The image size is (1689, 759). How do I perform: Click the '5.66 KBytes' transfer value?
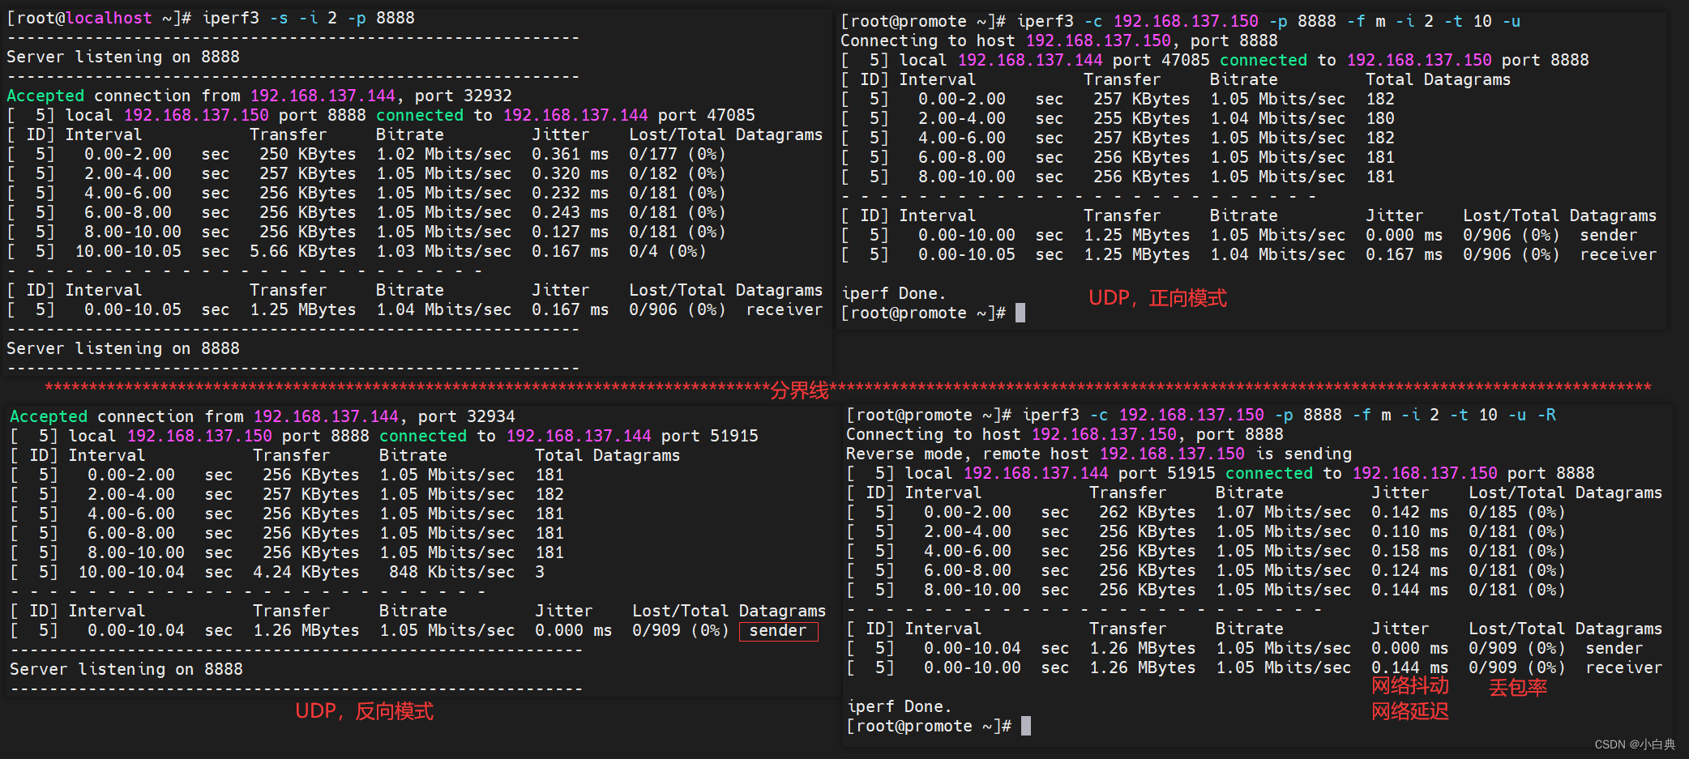click(x=303, y=251)
